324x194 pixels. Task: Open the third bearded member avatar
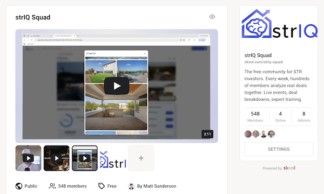264,134
